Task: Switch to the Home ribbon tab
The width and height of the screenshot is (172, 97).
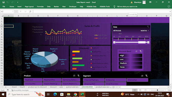Action: (x=12, y=7)
